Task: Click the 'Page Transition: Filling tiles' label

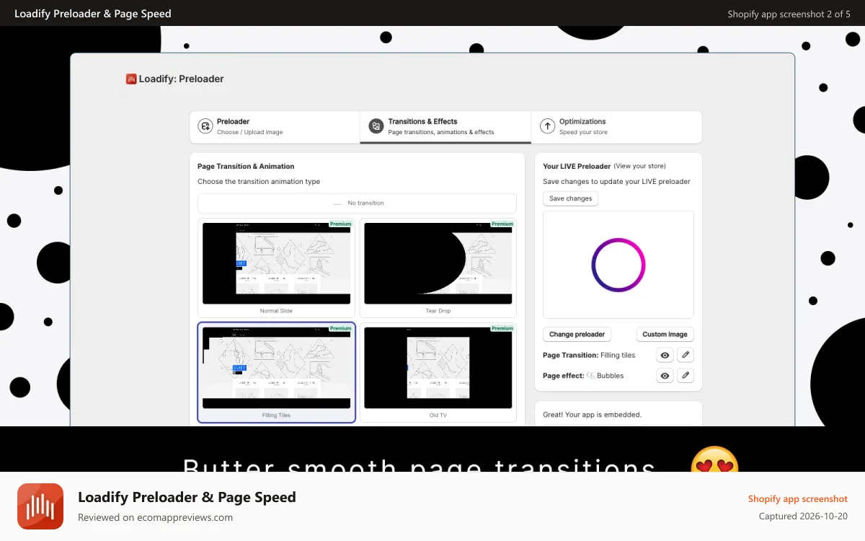Action: click(589, 355)
